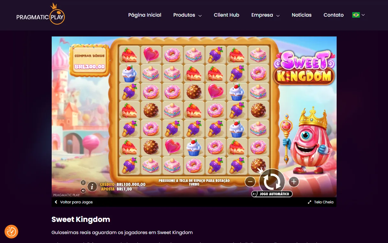
Task: Open the Brazil flag language selector
Action: click(x=358, y=15)
